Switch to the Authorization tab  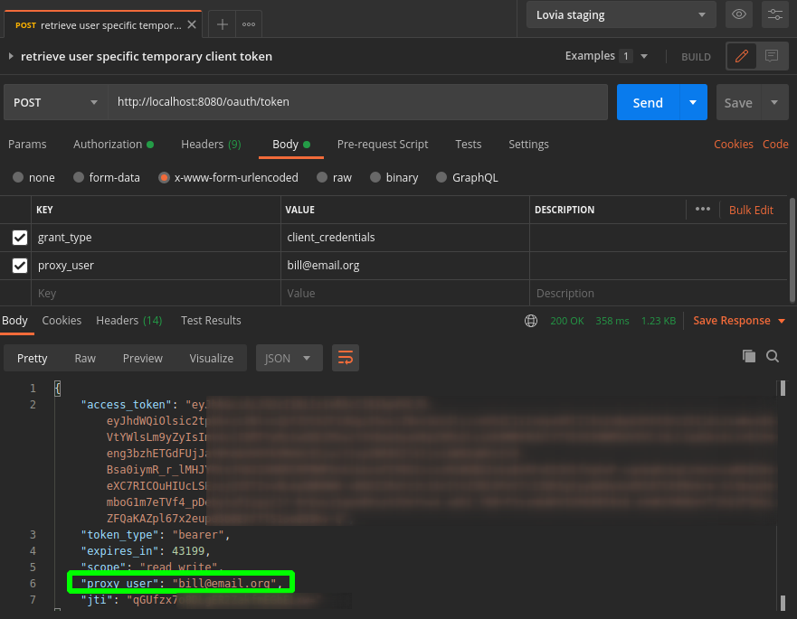pyautogui.click(x=113, y=145)
